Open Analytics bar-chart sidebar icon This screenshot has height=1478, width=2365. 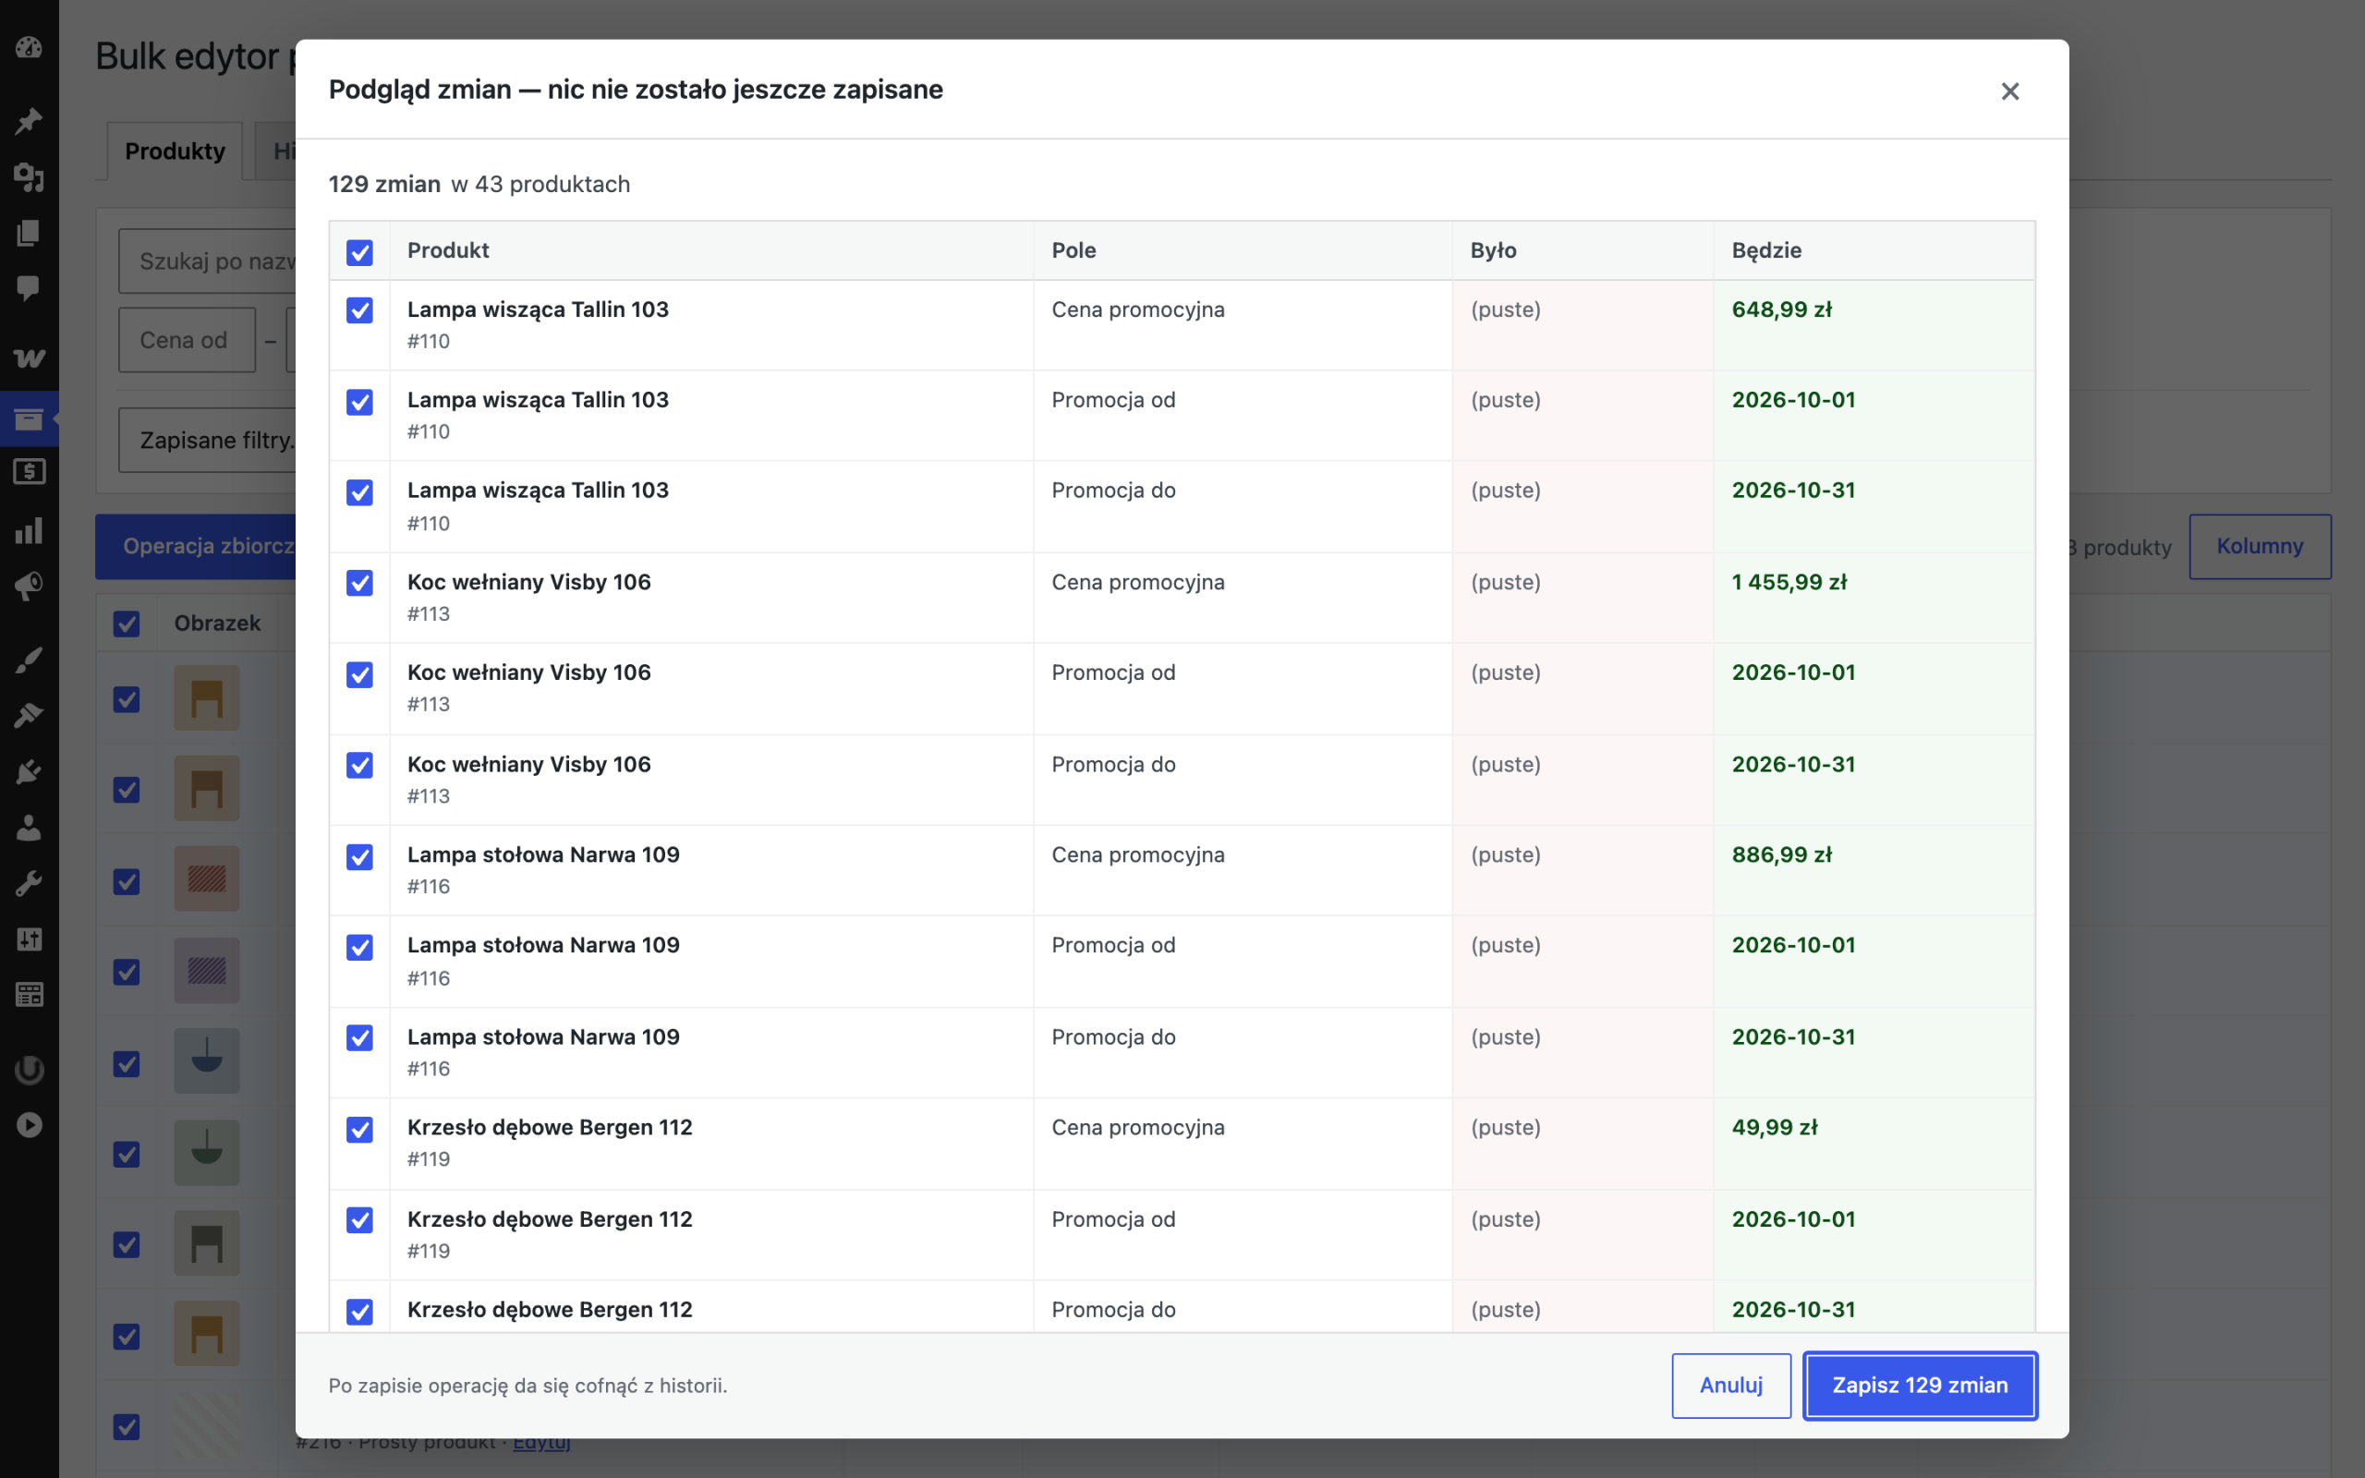click(29, 530)
